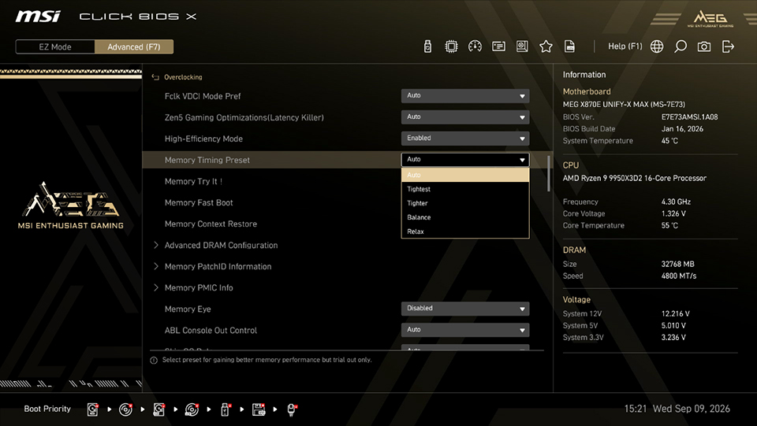Click the System 12V reading 12.216 V
The width and height of the screenshot is (757, 426).
(676, 313)
